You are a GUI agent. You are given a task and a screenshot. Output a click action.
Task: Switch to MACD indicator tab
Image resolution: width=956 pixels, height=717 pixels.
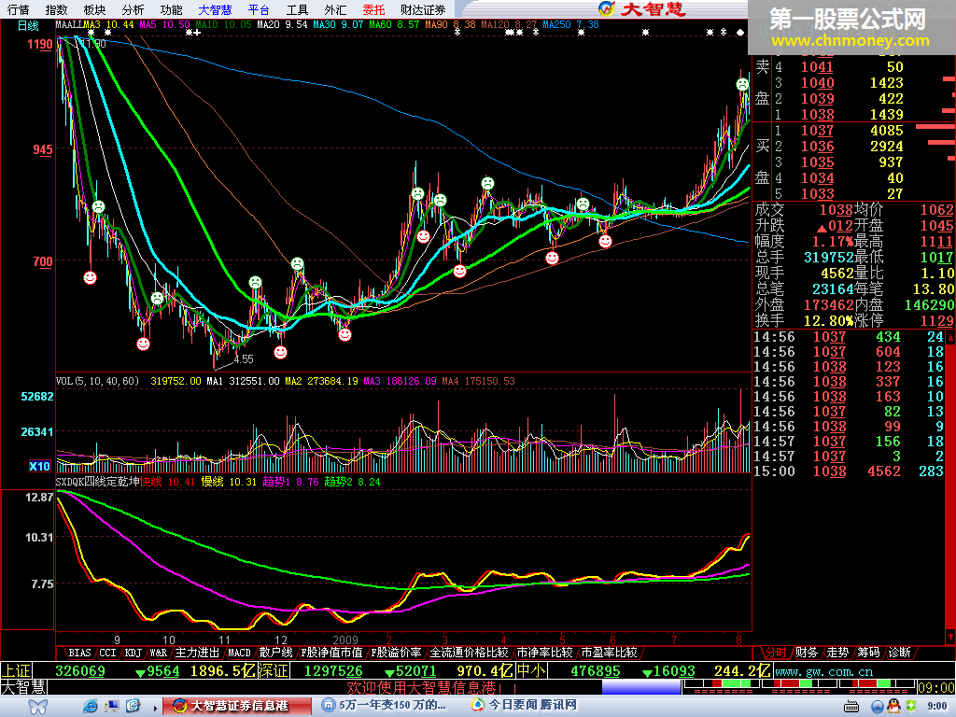(x=239, y=653)
